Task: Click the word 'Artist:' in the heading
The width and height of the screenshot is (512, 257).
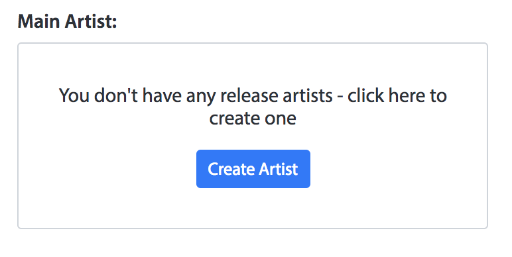Action: [x=91, y=21]
